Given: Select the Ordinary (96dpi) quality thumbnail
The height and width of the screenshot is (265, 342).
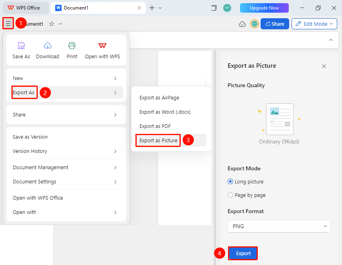Looking at the screenshot, I should (280, 119).
